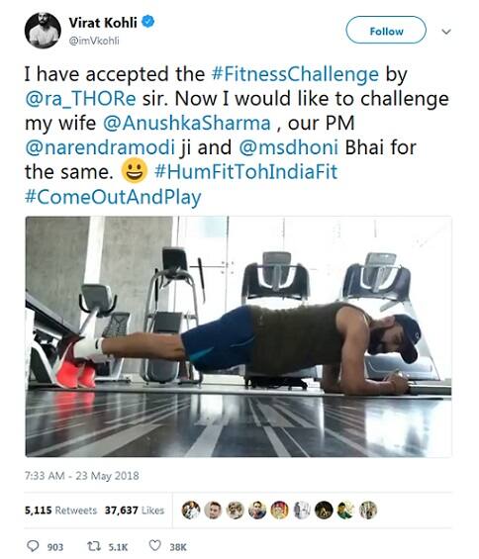Image resolution: width=479 pixels, height=559 pixels.
Task: Click the verified badge next to Virat Kohli
Action: pos(148,22)
